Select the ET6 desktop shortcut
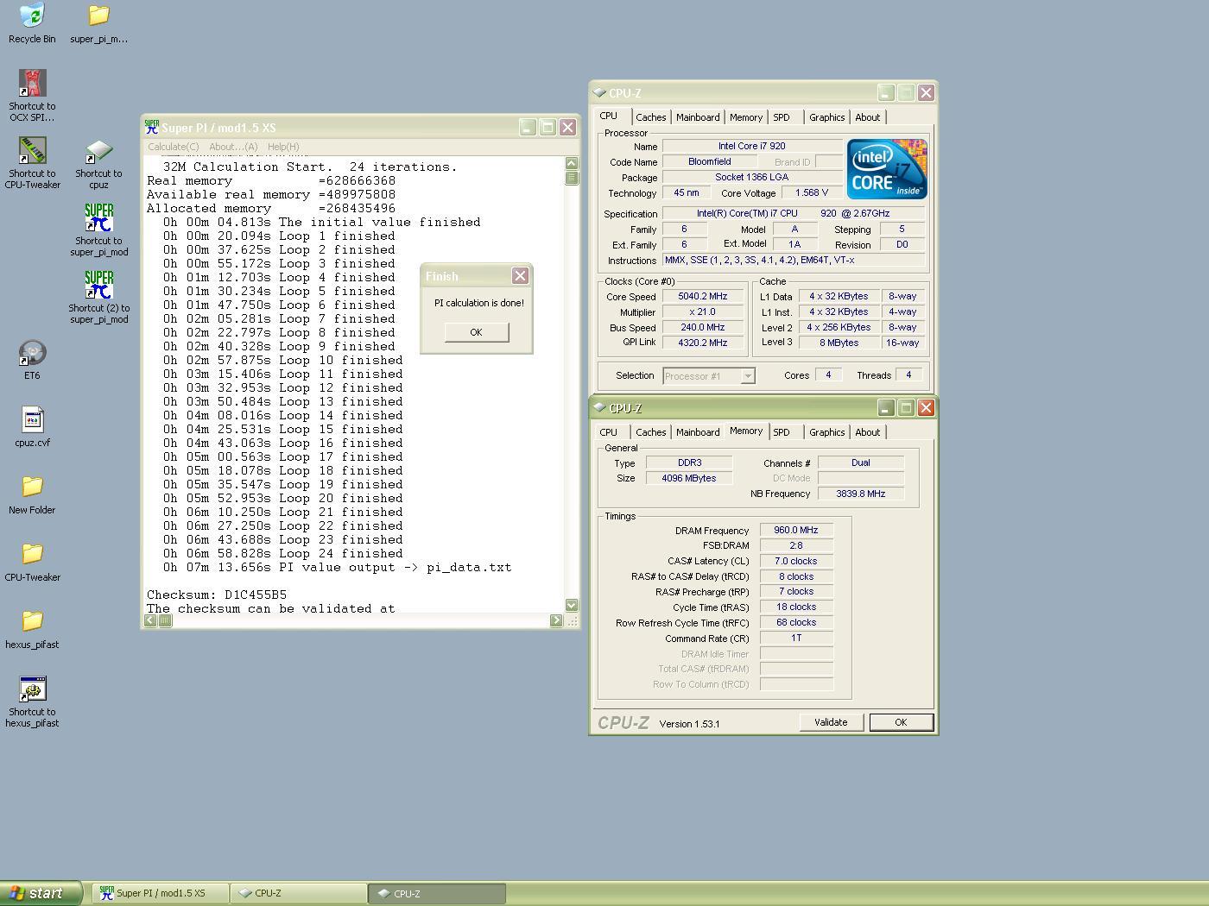1209x906 pixels. click(x=32, y=360)
